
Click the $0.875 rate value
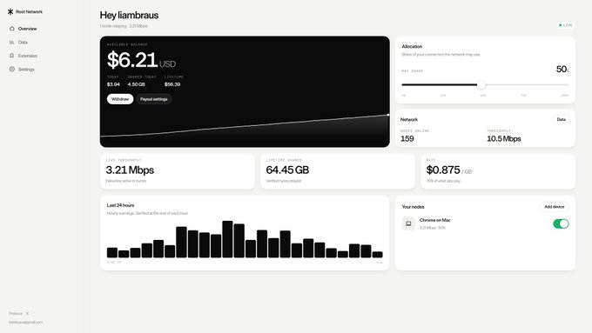coord(443,170)
